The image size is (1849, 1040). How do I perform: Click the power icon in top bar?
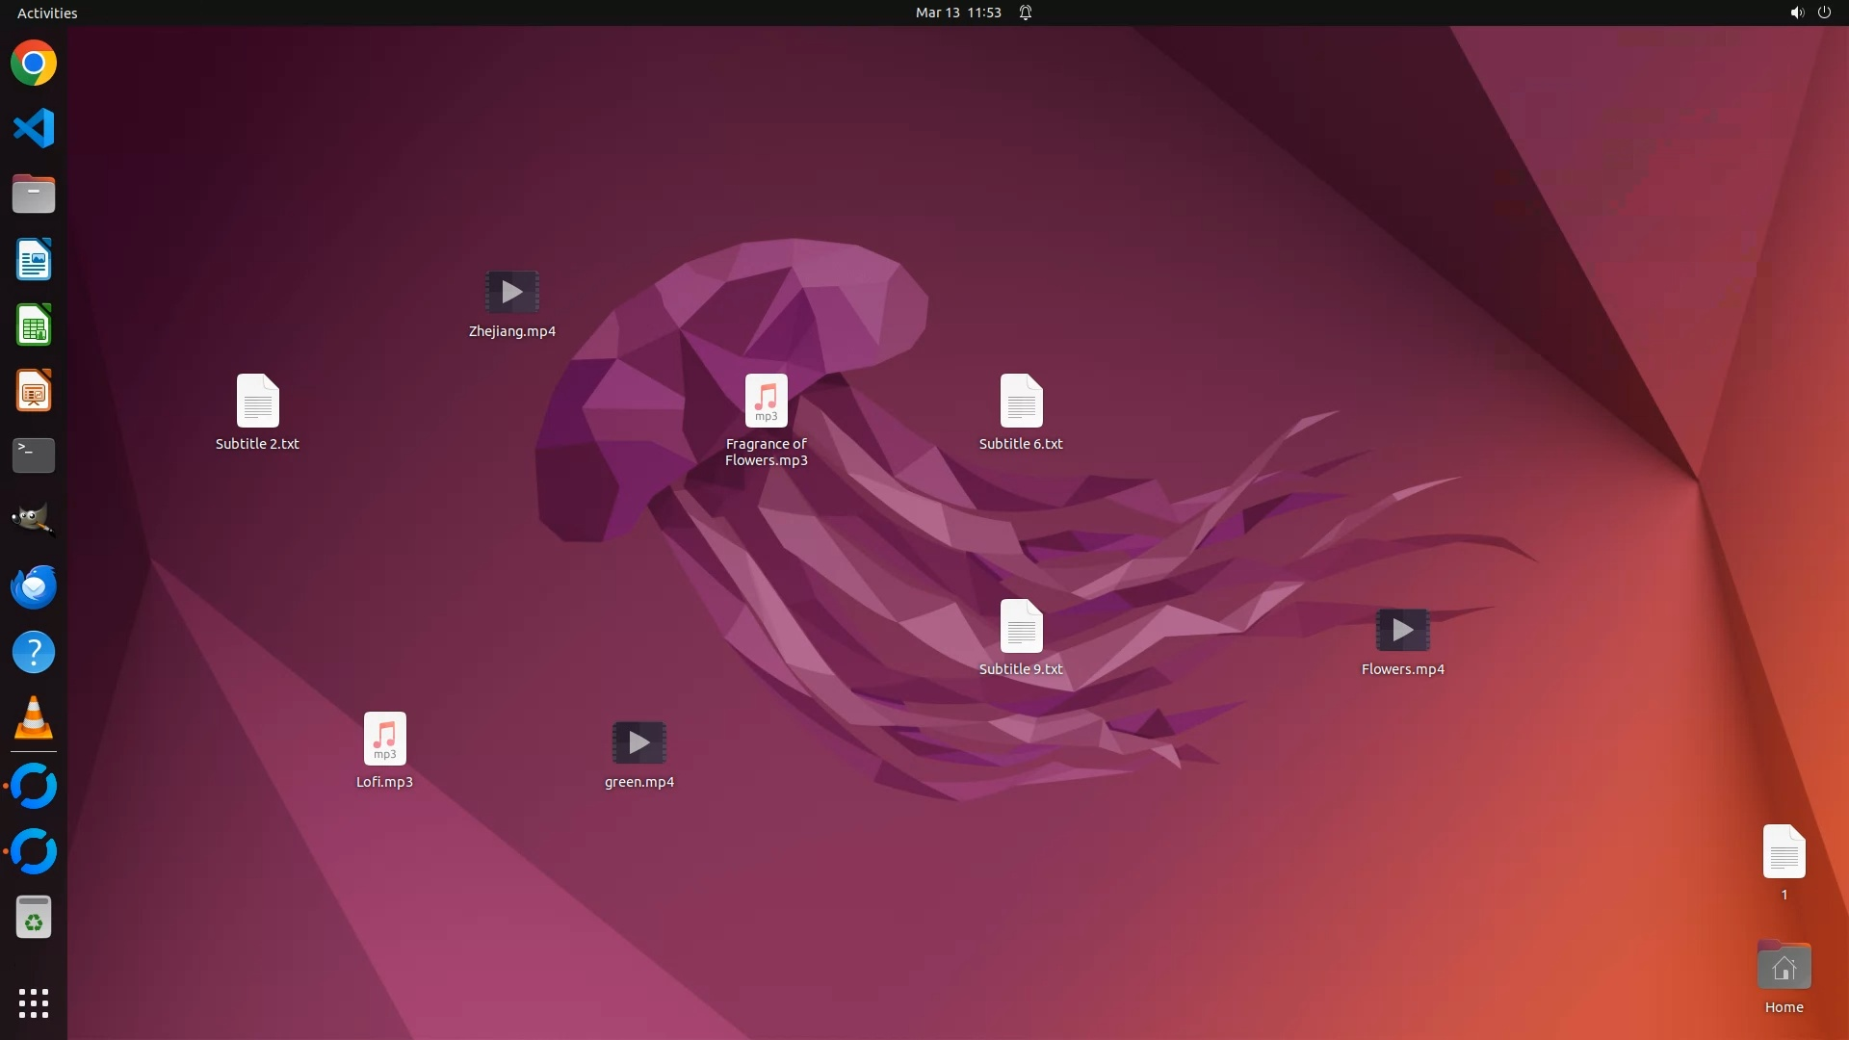[1824, 13]
